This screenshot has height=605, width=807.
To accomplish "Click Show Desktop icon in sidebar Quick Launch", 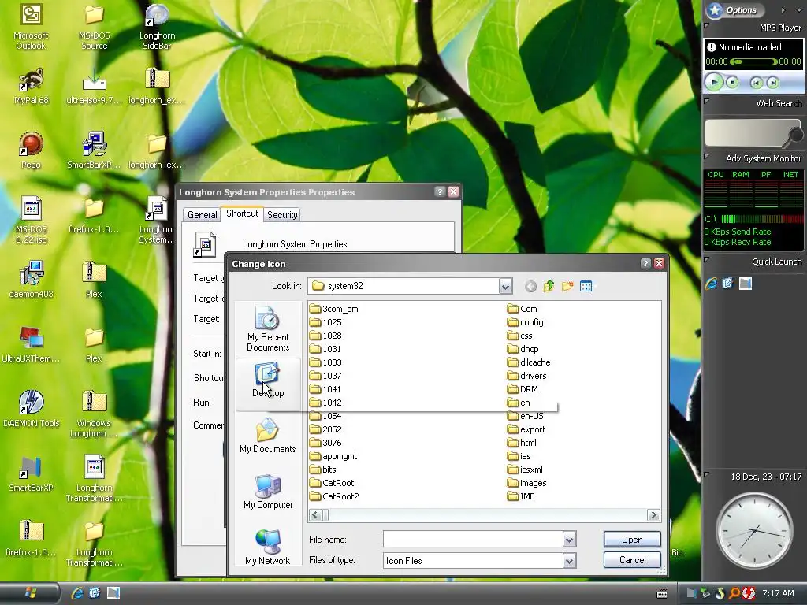I will (x=746, y=284).
